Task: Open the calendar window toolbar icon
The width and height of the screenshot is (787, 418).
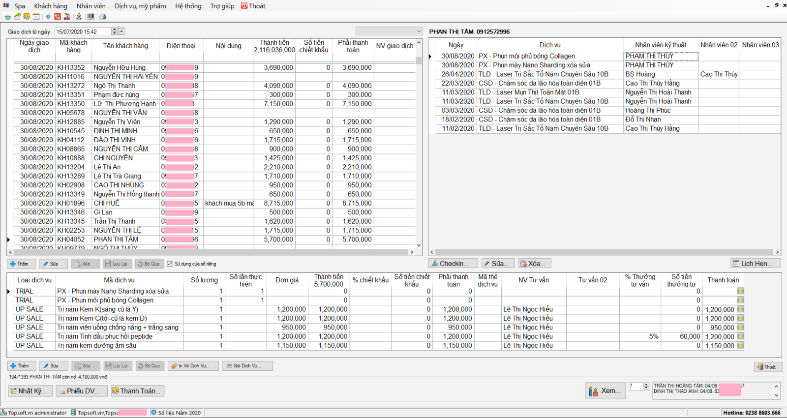Action: coord(36,17)
